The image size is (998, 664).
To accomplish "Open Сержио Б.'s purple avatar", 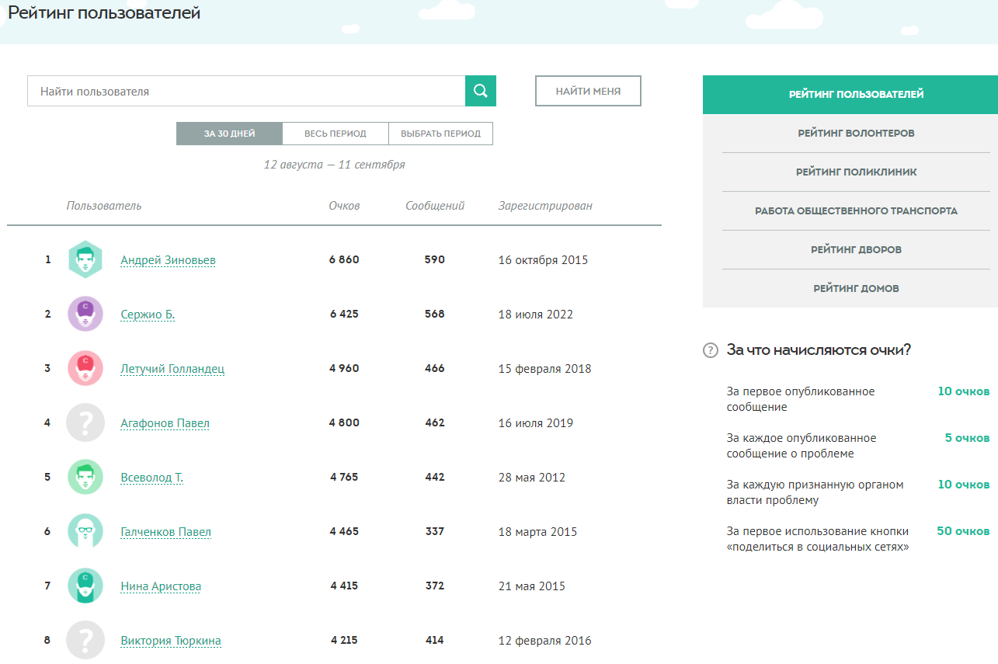I will [x=85, y=314].
